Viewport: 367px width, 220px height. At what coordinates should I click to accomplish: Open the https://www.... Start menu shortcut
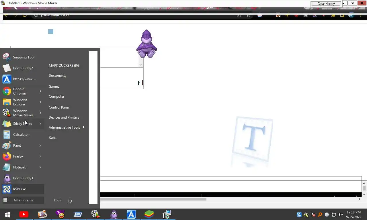pos(23,79)
